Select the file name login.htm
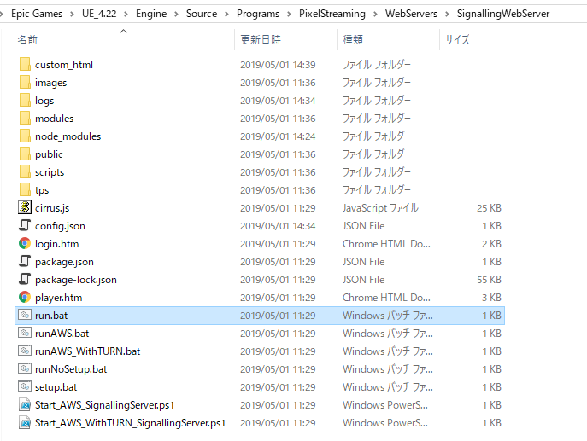 57,244
